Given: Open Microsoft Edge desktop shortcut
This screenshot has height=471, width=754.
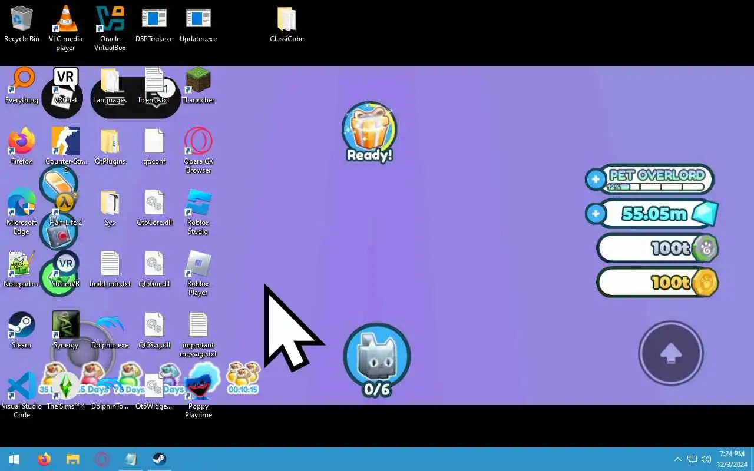Looking at the screenshot, I should (22, 212).
